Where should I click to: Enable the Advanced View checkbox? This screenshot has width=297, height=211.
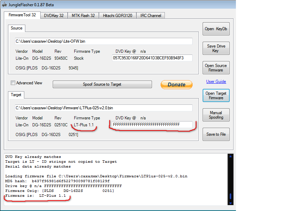[x=13, y=83]
